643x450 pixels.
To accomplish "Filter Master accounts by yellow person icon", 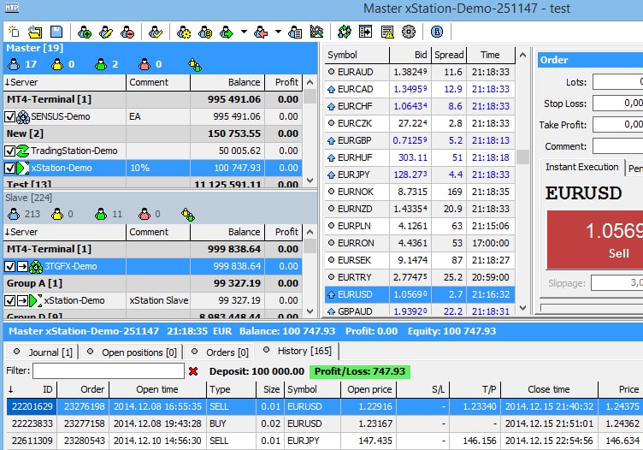I will click(x=57, y=64).
